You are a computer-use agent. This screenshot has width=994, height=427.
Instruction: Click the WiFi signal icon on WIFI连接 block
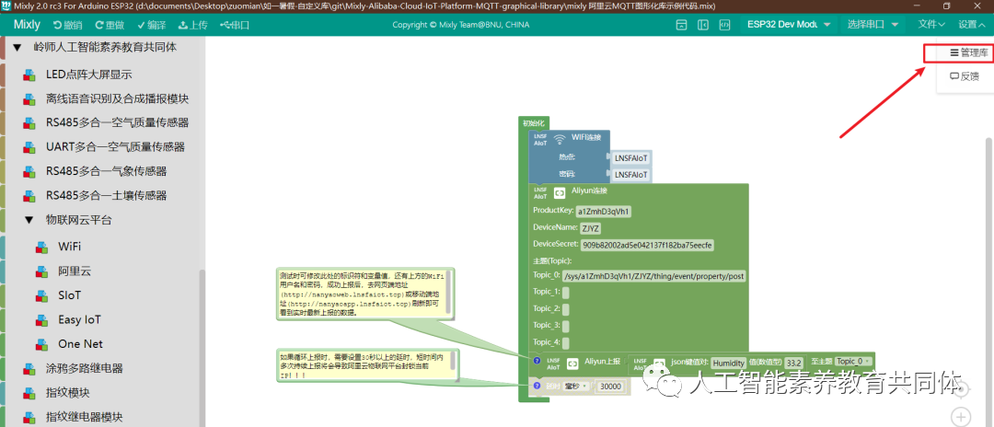560,139
